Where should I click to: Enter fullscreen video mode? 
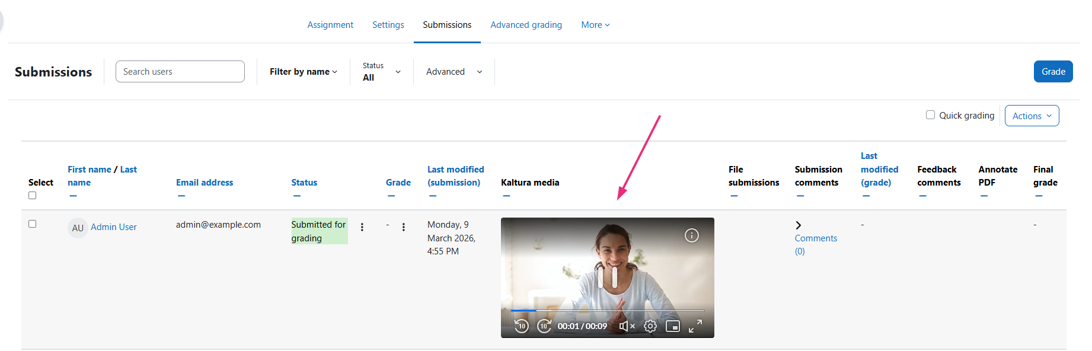pyautogui.click(x=695, y=326)
